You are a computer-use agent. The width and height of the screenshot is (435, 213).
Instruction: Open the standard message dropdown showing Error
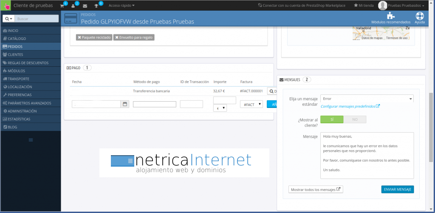point(367,99)
